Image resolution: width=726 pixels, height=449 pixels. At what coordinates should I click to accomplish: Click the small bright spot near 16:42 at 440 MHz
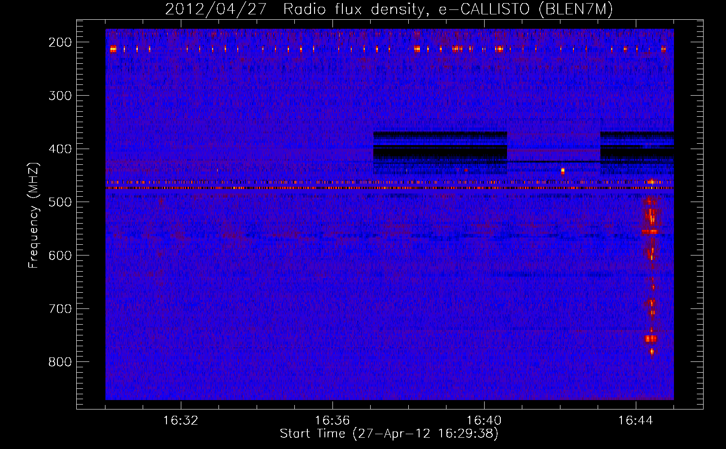[563, 171]
